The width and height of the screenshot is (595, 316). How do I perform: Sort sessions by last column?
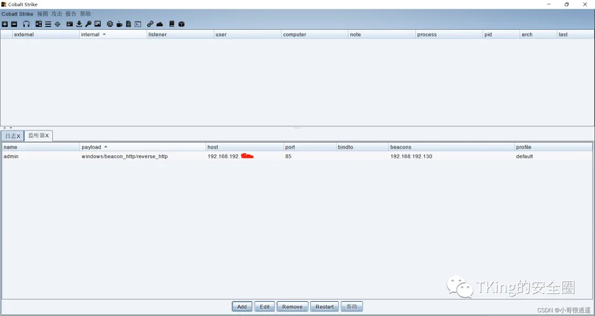tap(575, 34)
